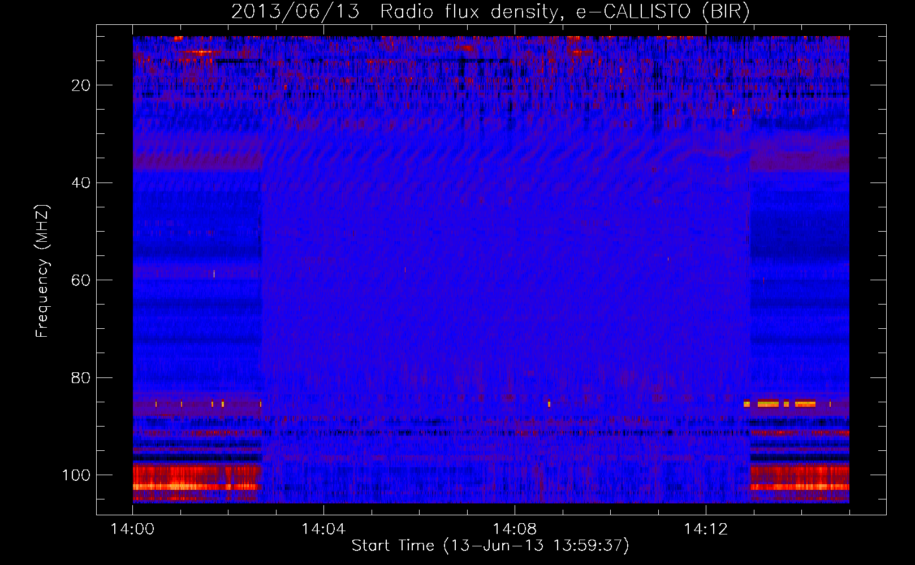Click the '14:04' time tick label
The image size is (915, 565).
[x=323, y=529]
